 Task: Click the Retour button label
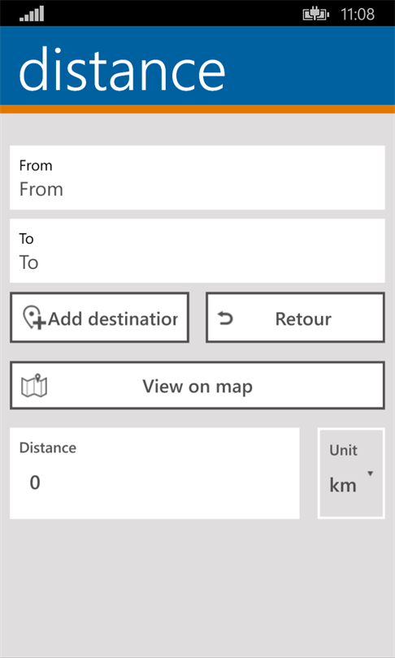[x=303, y=319]
